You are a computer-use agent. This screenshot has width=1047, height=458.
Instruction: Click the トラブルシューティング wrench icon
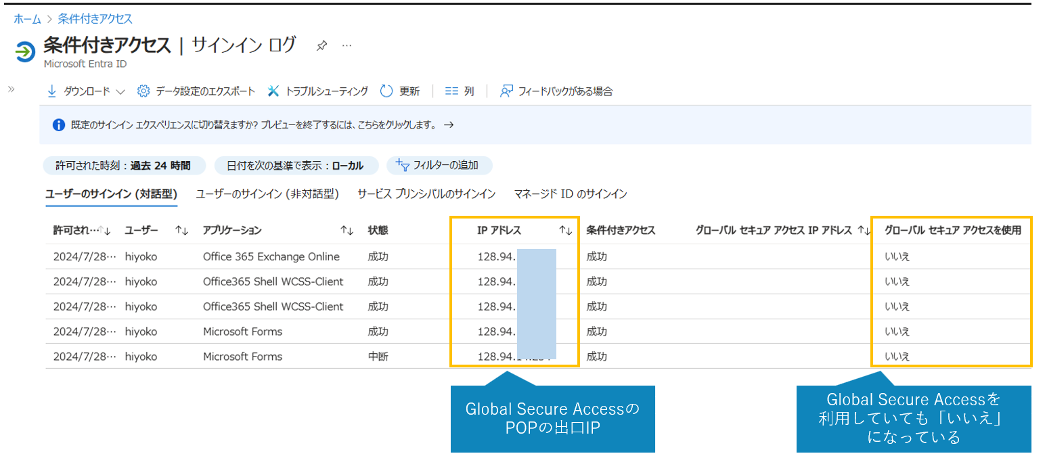(273, 91)
